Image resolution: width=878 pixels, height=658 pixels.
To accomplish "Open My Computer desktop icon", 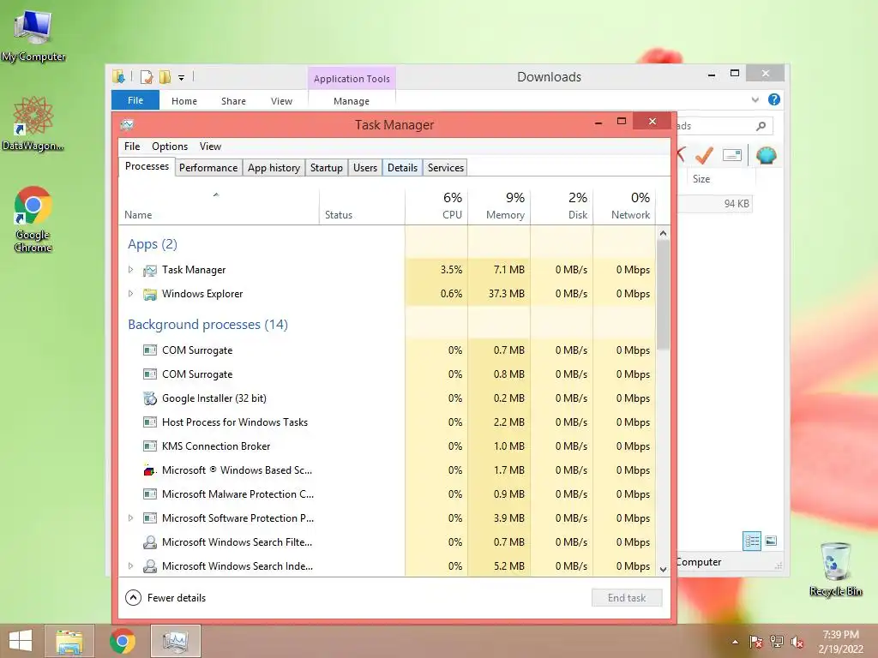I will click(33, 36).
